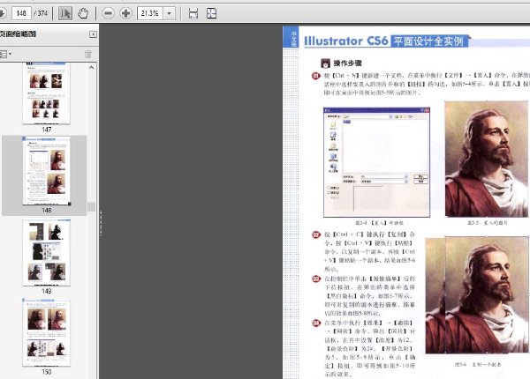Click the step 03 bullet in the page
Image resolution: width=530 pixels, height=379 pixels.
pos(316,279)
